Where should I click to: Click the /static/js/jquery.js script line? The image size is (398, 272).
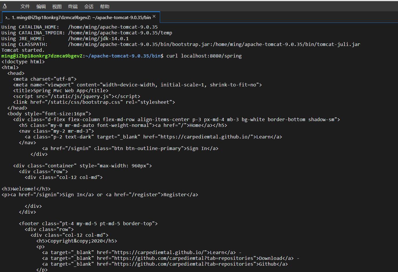pos(77,96)
